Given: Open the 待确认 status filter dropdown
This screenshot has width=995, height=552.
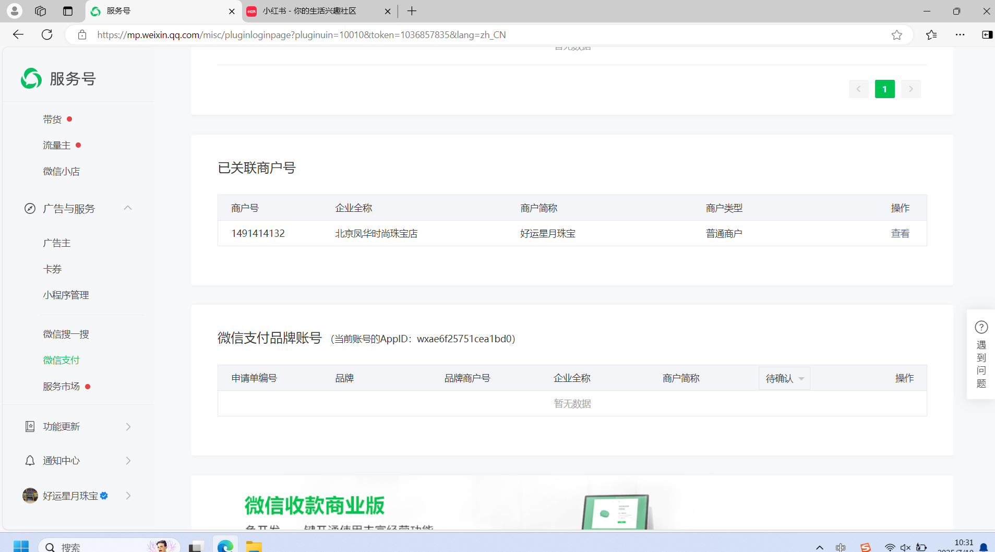Looking at the screenshot, I should coord(784,378).
